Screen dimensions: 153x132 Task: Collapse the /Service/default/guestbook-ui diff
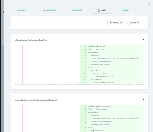click(144, 40)
